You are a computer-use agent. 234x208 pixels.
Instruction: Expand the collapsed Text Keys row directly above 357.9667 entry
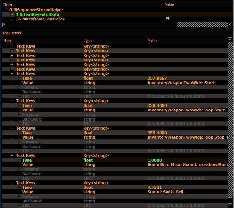click(12, 69)
